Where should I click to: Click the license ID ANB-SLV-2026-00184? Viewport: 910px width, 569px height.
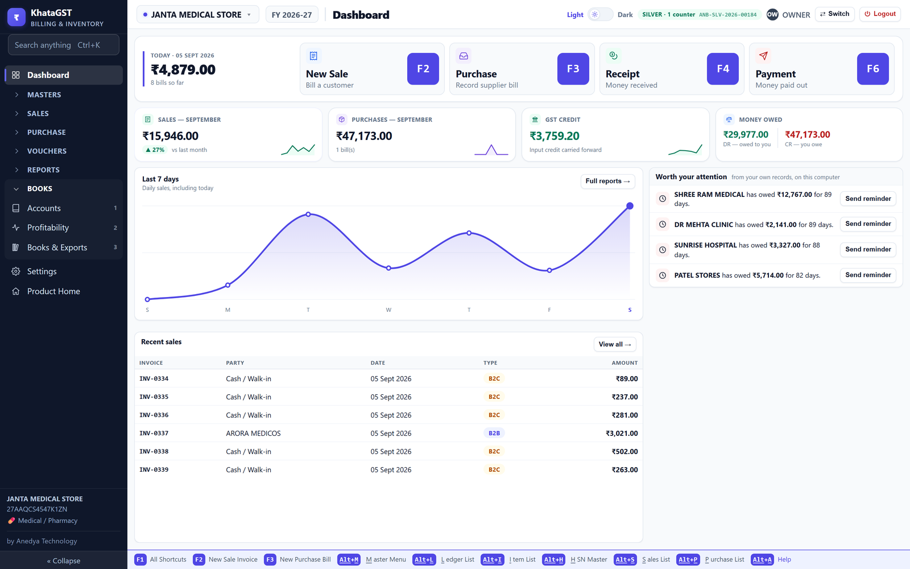[x=728, y=15]
